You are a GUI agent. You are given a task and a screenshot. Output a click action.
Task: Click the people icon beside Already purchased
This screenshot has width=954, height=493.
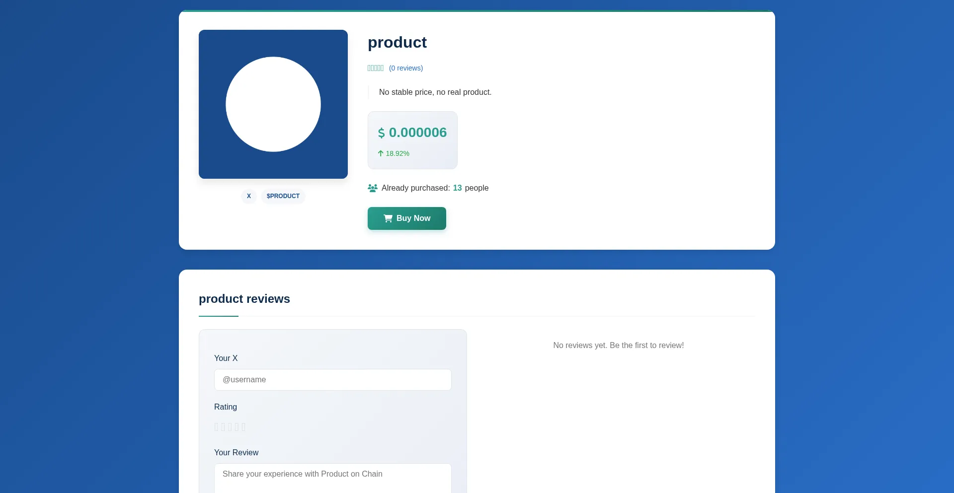pos(373,188)
